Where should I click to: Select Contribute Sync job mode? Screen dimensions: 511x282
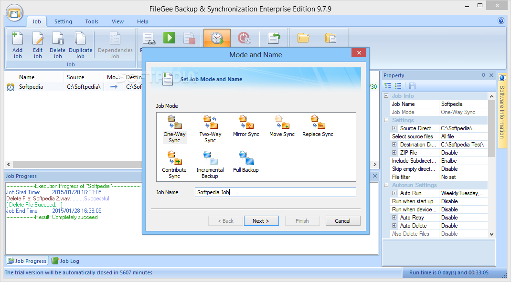pyautogui.click(x=174, y=165)
